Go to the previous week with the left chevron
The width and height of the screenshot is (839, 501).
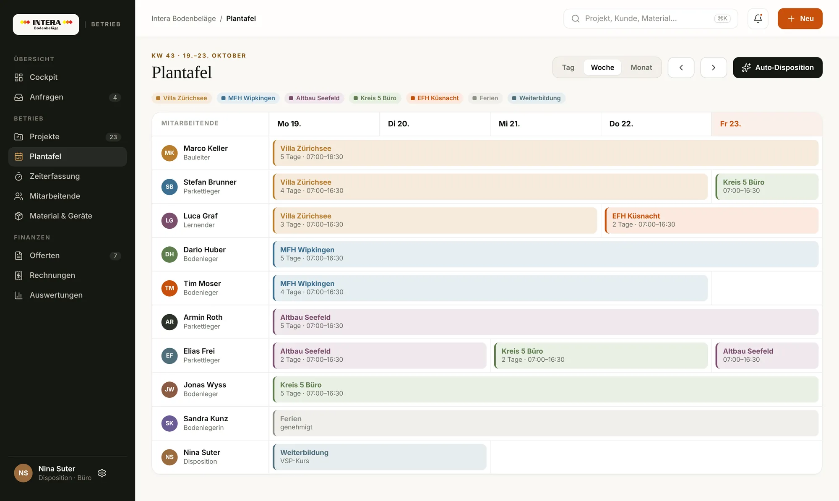coord(681,68)
